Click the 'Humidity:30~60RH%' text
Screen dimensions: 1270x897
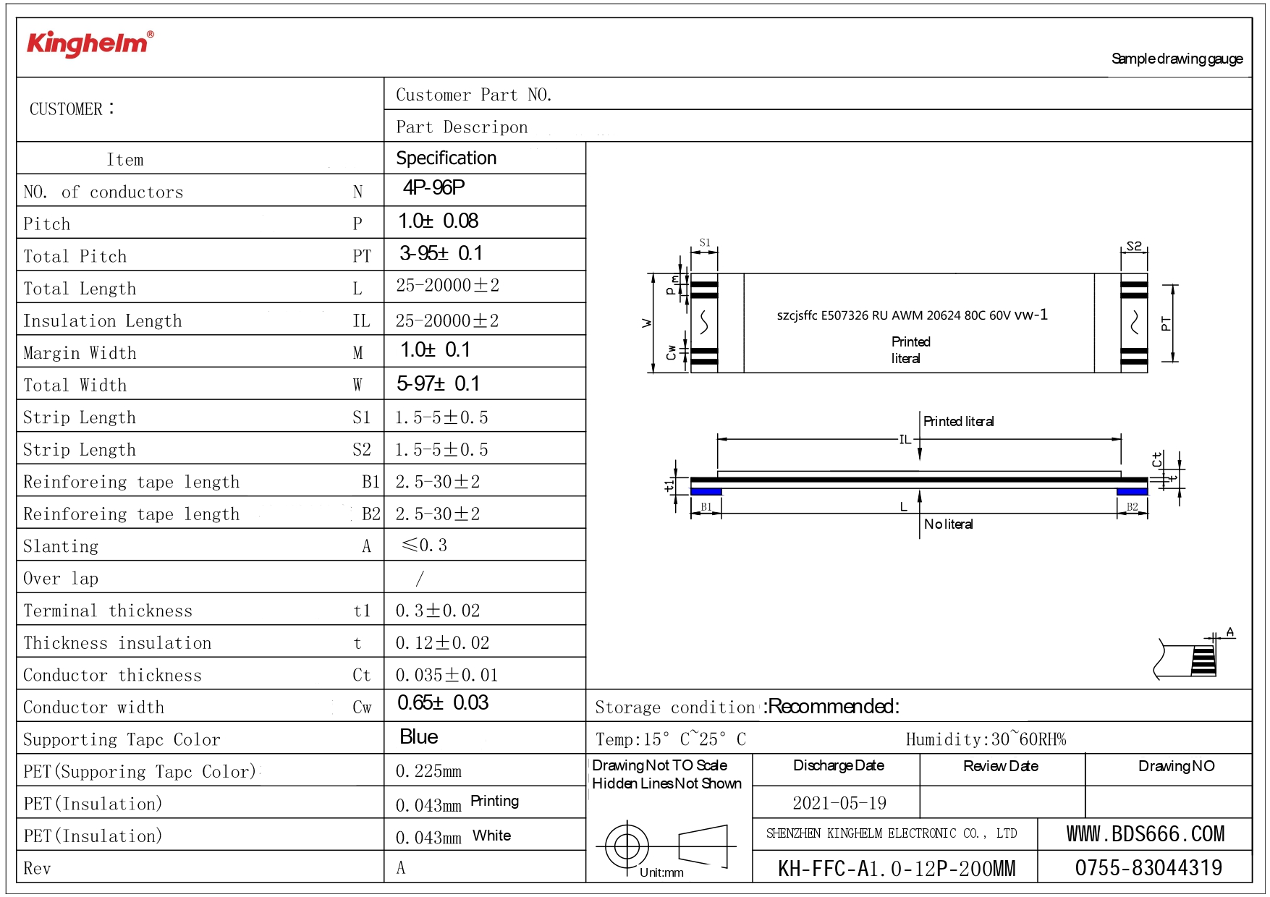coord(986,739)
